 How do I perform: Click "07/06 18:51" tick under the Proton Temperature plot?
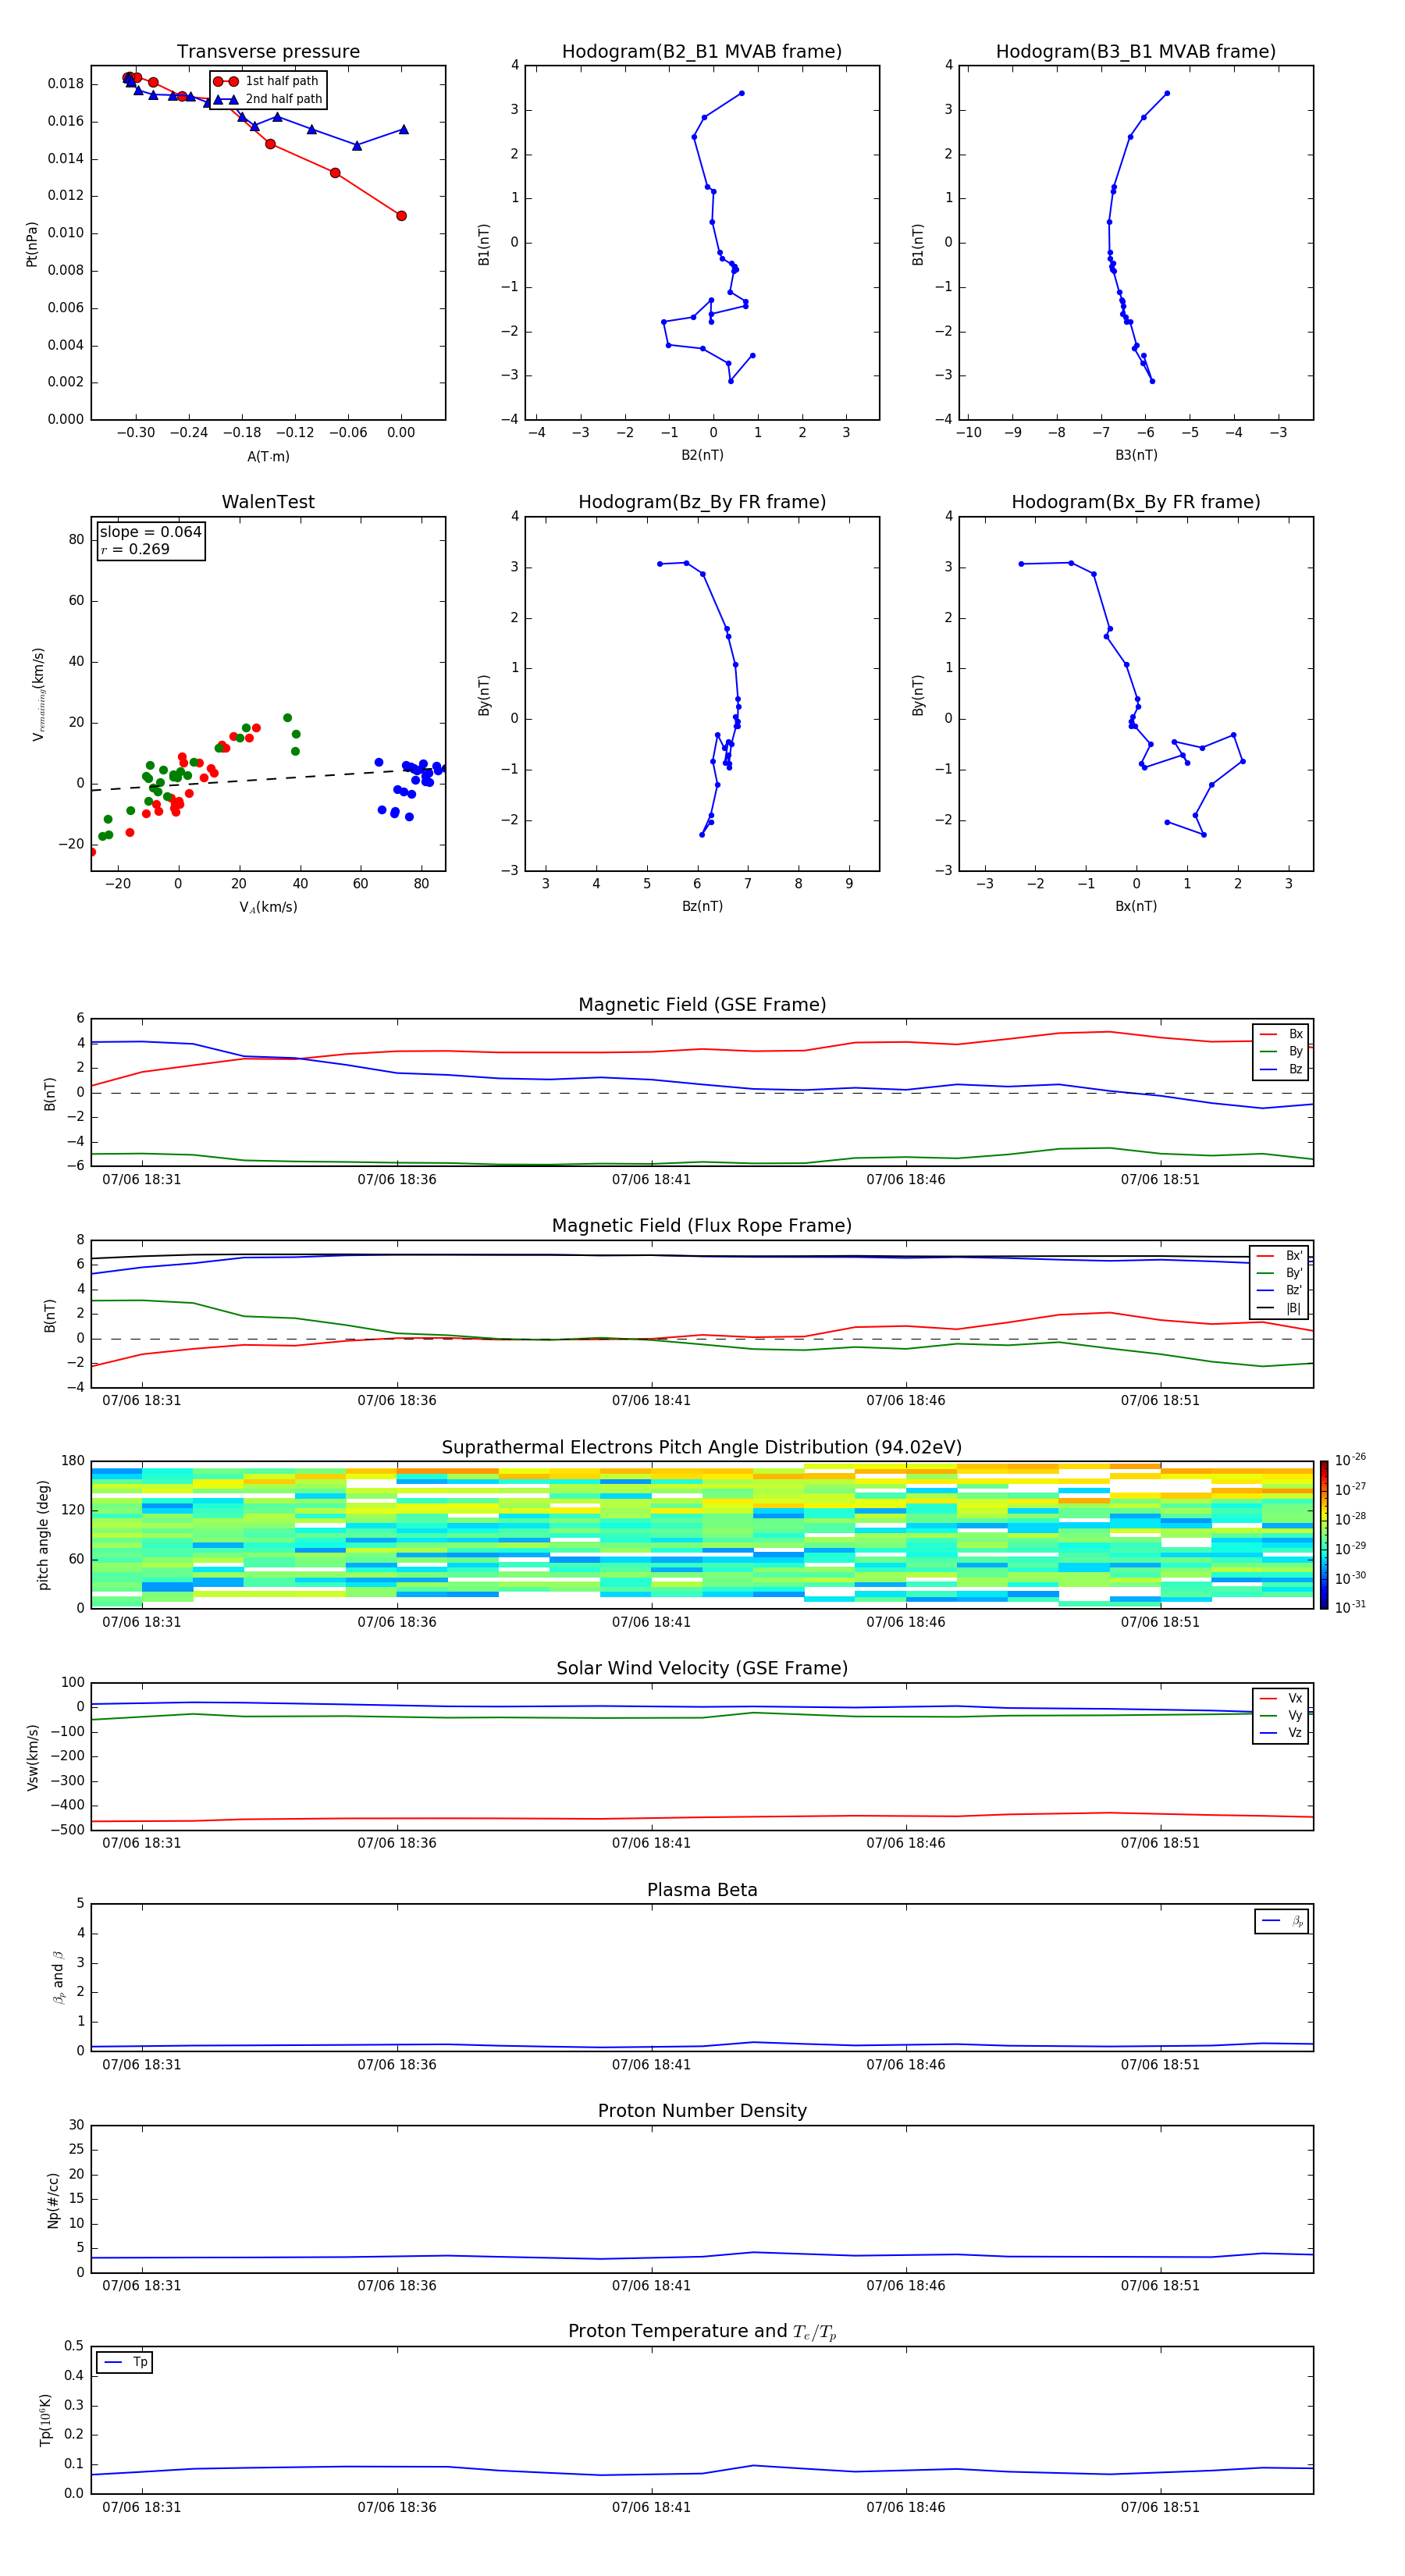pyautogui.click(x=1160, y=2507)
